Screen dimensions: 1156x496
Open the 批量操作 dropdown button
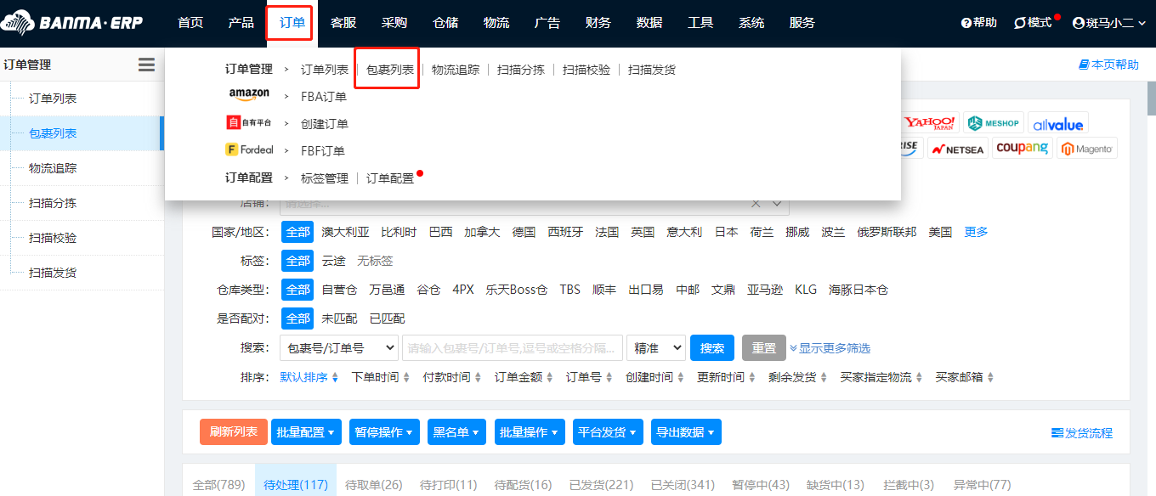(x=529, y=432)
